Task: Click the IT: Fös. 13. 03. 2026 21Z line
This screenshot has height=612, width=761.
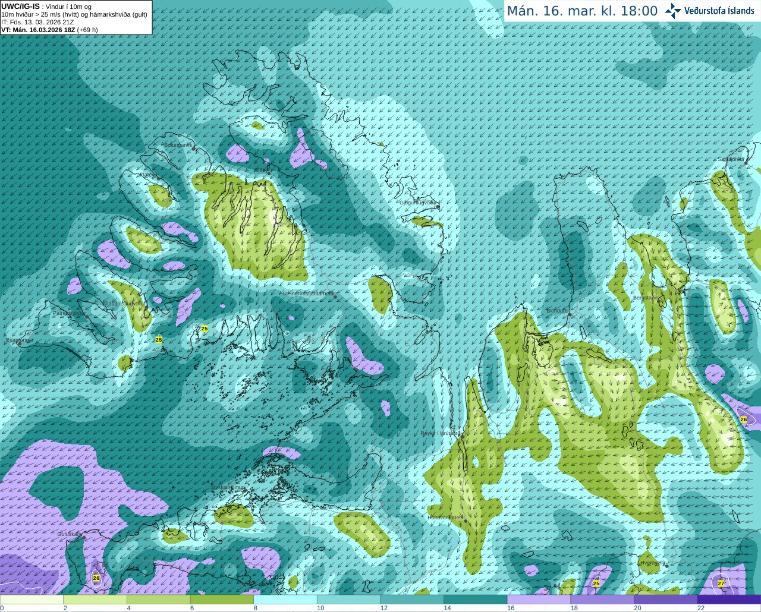Action: 37,22
